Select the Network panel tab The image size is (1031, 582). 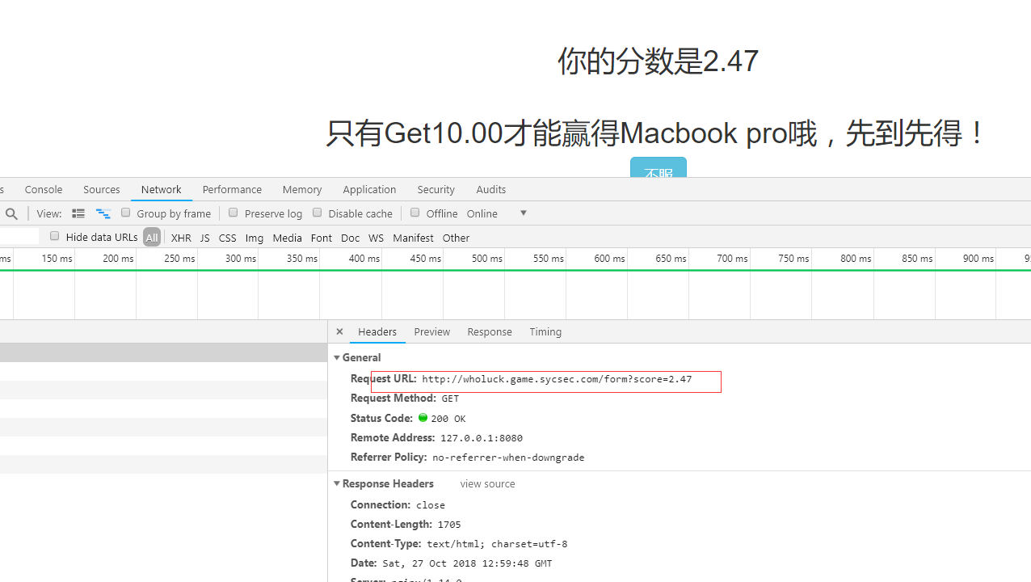[162, 189]
